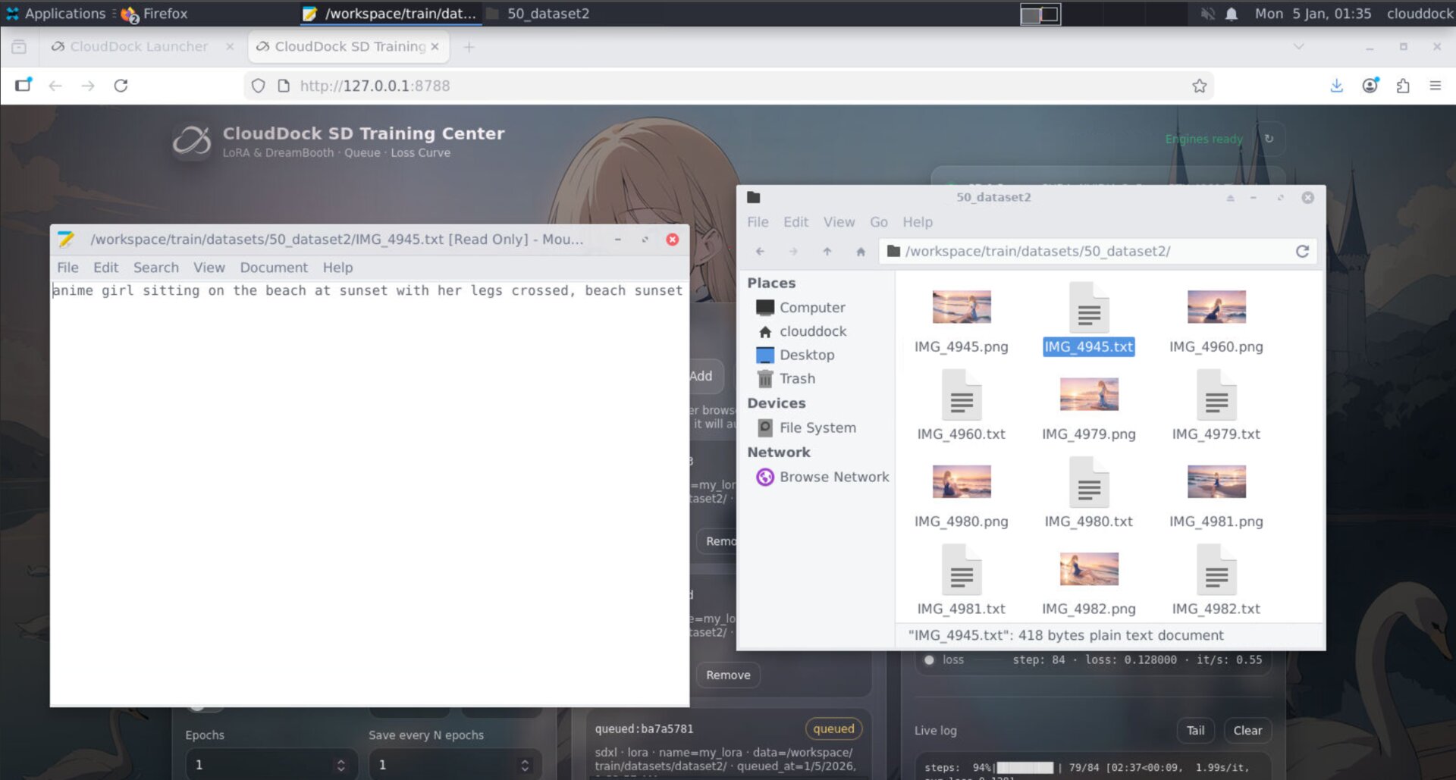
Task: Open Firefox downloads arrow icon
Action: (1336, 86)
